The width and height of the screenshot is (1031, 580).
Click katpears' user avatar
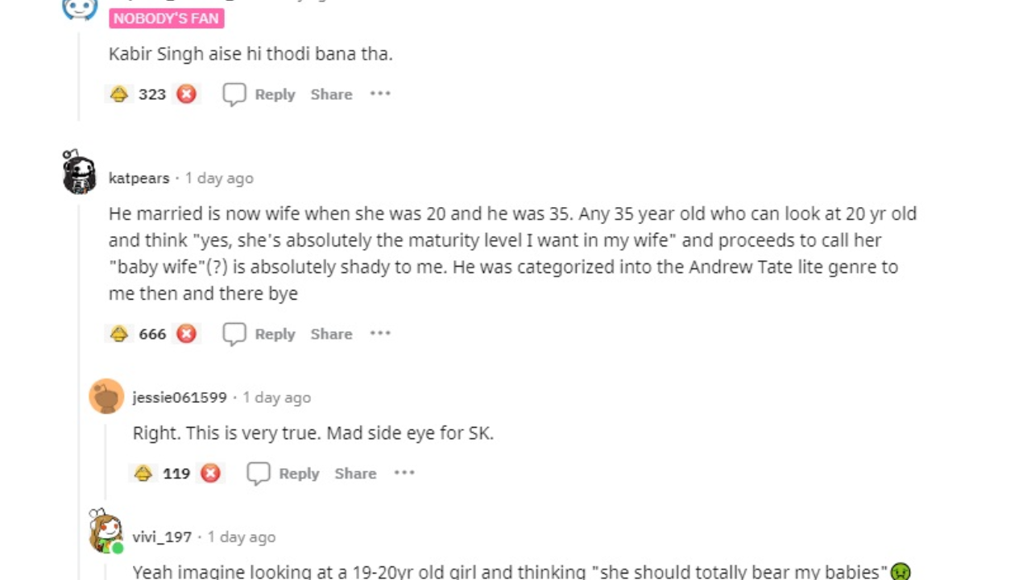[80, 172]
